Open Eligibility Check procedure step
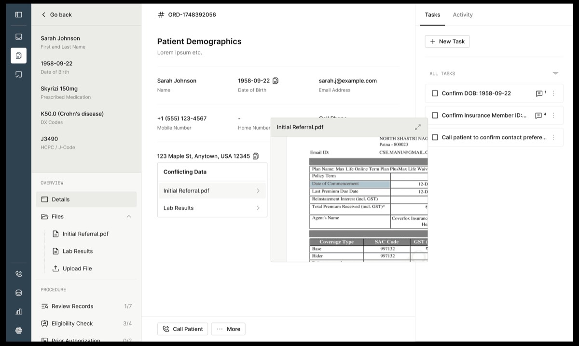The width and height of the screenshot is (579, 346). (x=86, y=323)
